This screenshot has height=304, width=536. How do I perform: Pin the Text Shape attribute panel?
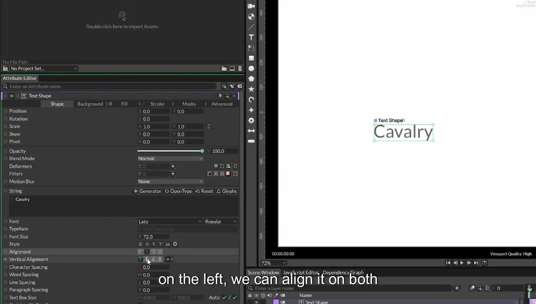pos(220,96)
